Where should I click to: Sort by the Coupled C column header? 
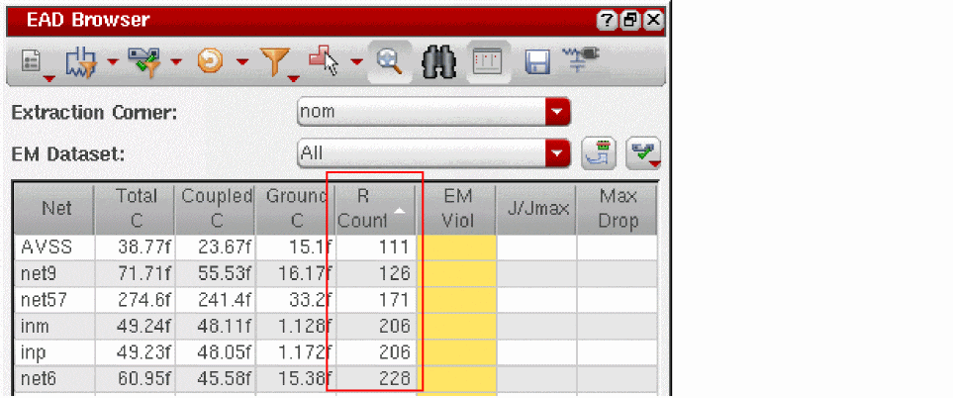point(216,209)
